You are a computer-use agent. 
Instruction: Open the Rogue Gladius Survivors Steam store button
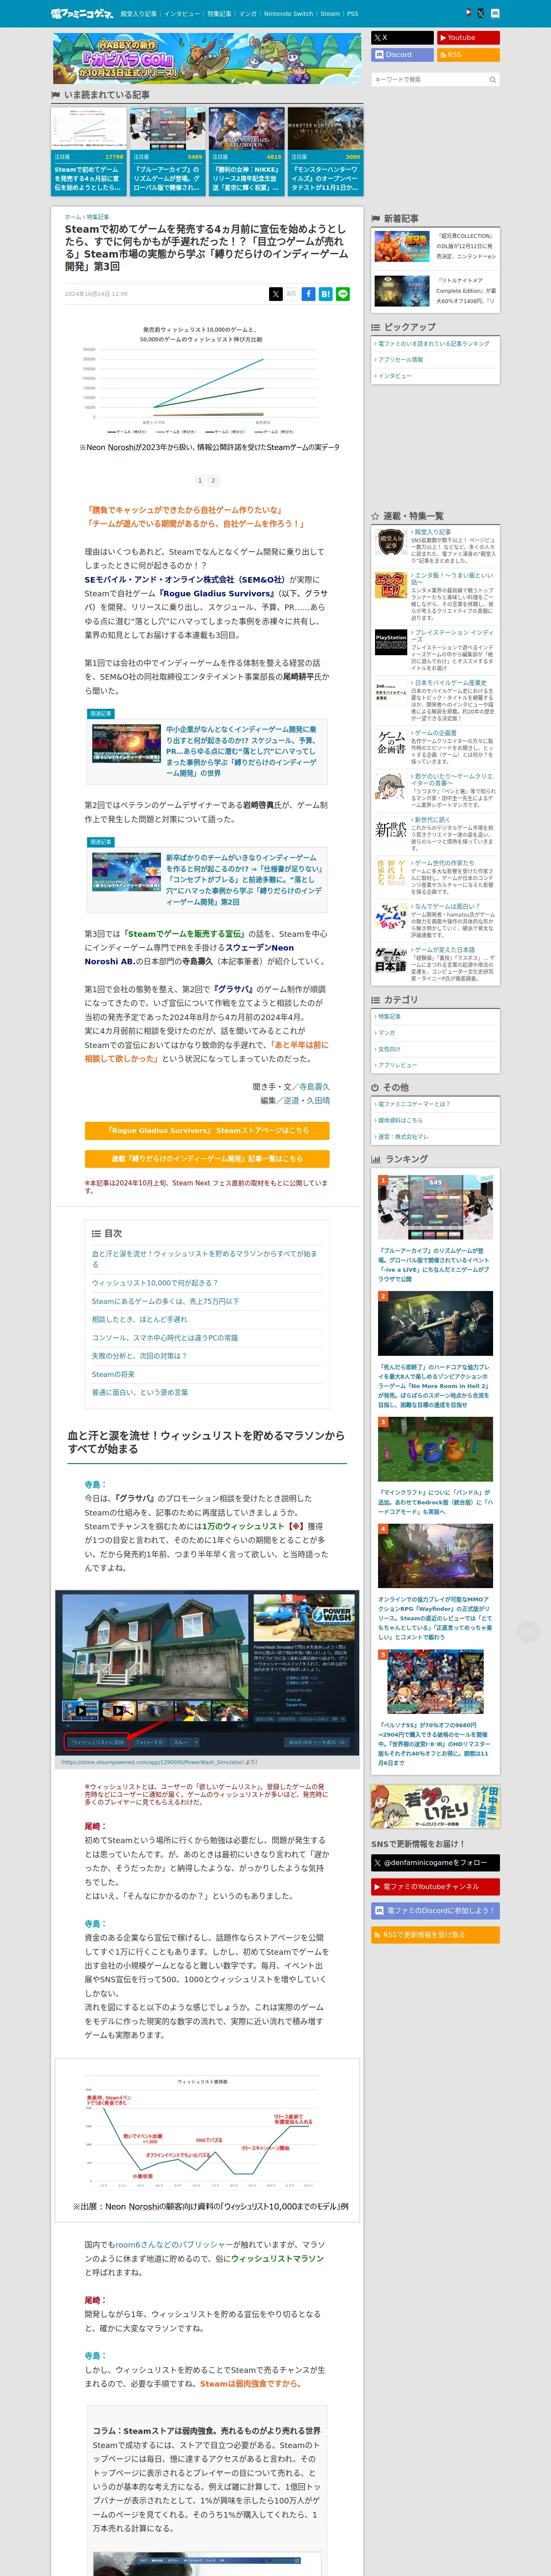(x=207, y=1130)
